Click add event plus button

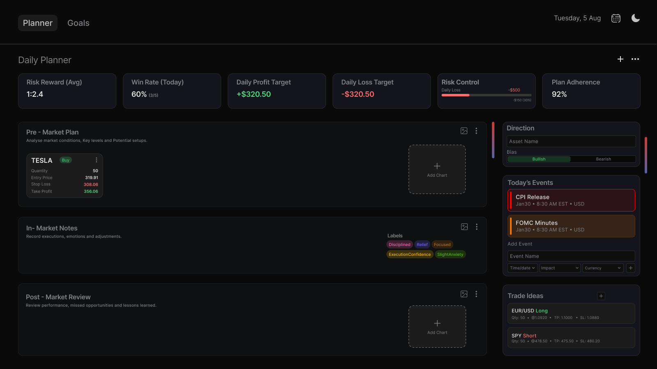[630, 268]
